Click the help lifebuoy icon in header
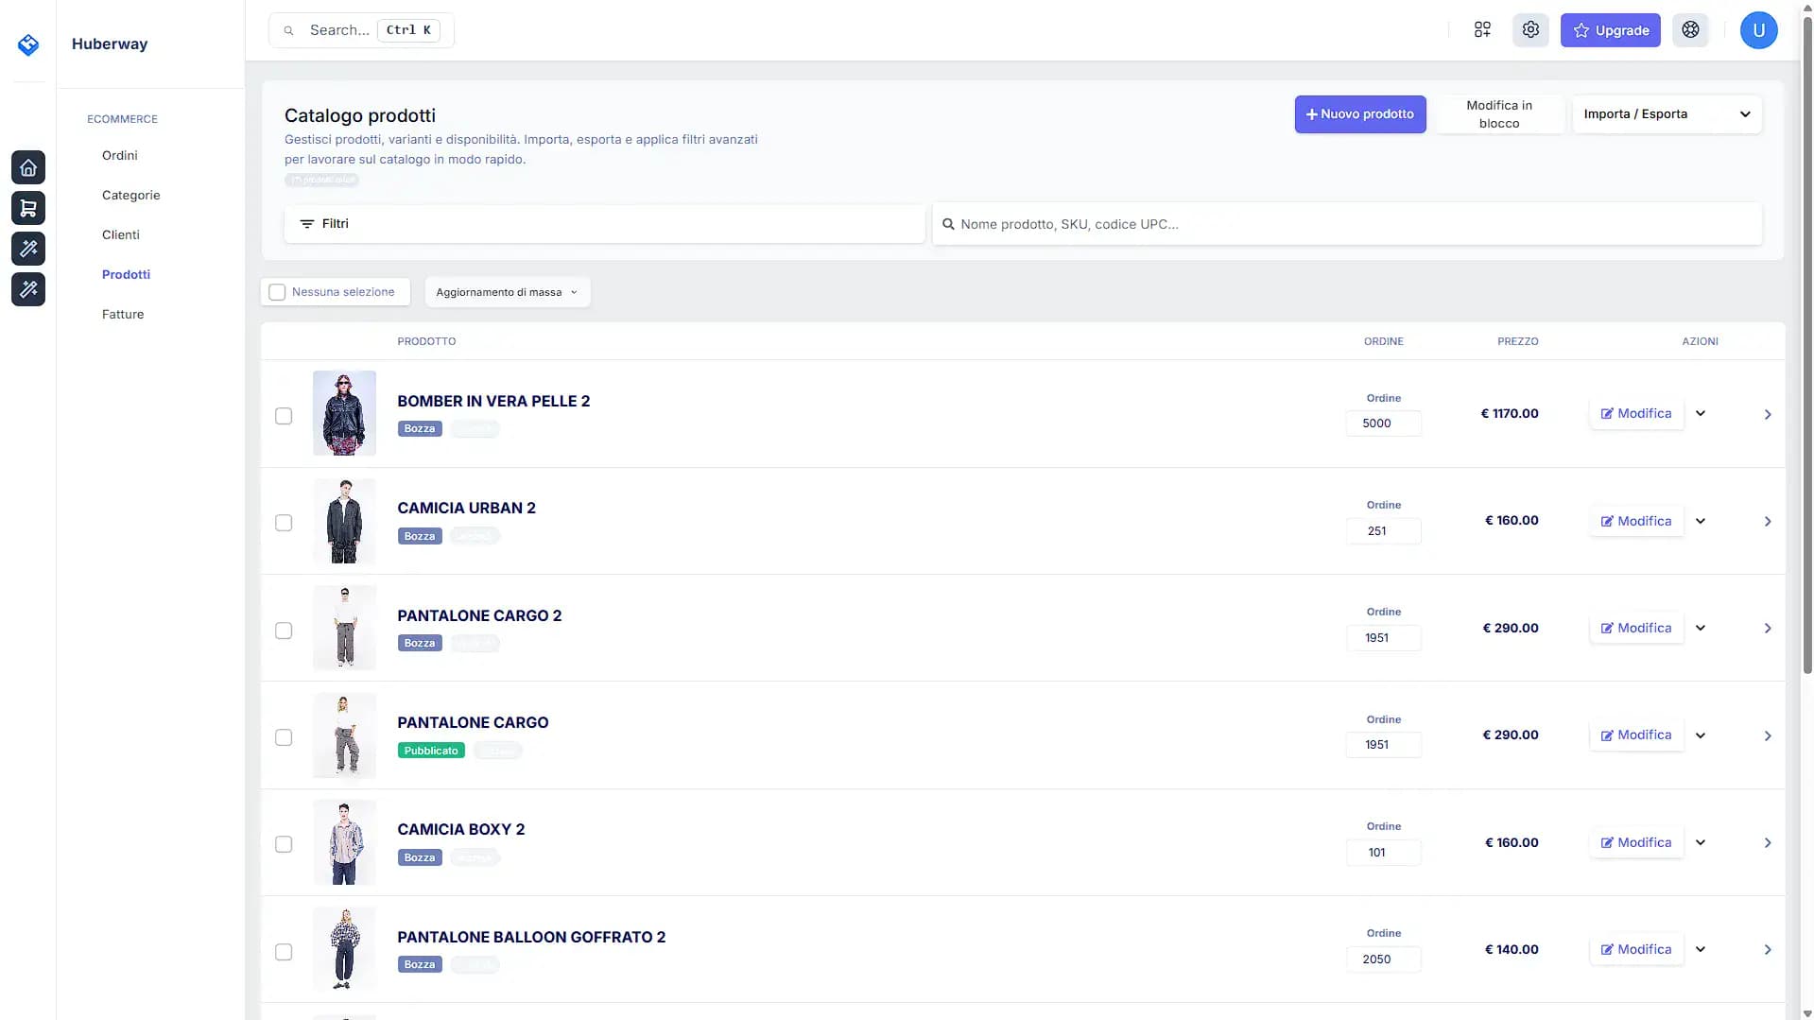1814x1020 pixels. click(1690, 30)
